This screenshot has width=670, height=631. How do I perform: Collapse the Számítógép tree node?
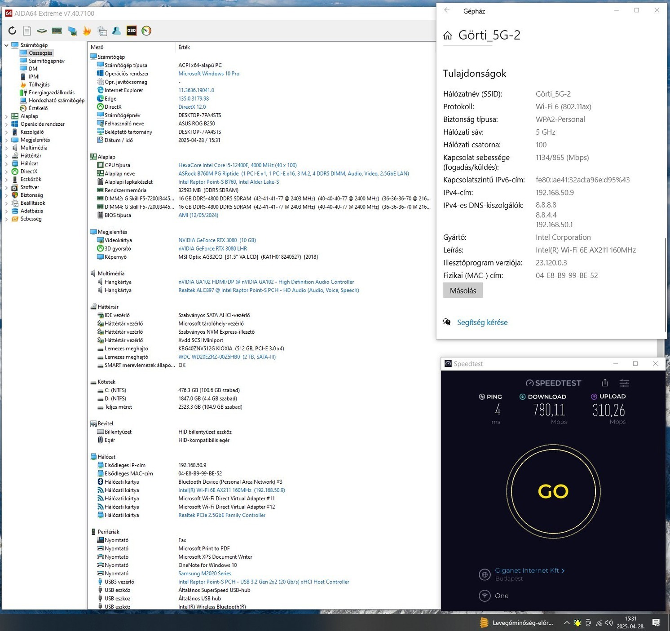6,45
